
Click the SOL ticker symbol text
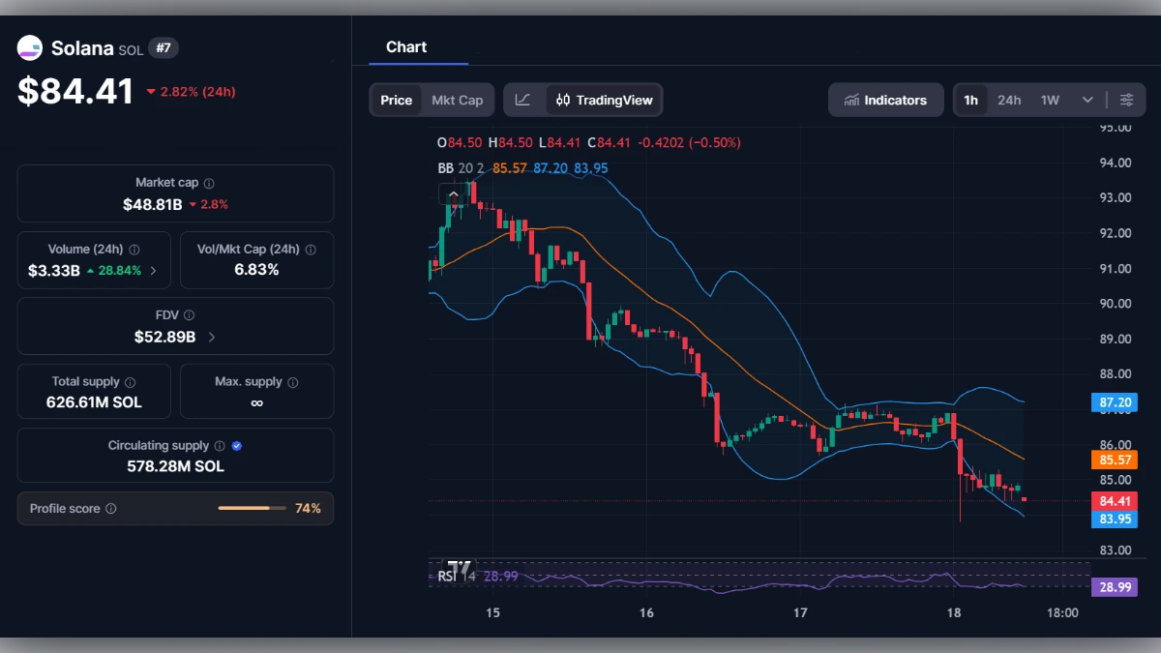click(x=131, y=49)
